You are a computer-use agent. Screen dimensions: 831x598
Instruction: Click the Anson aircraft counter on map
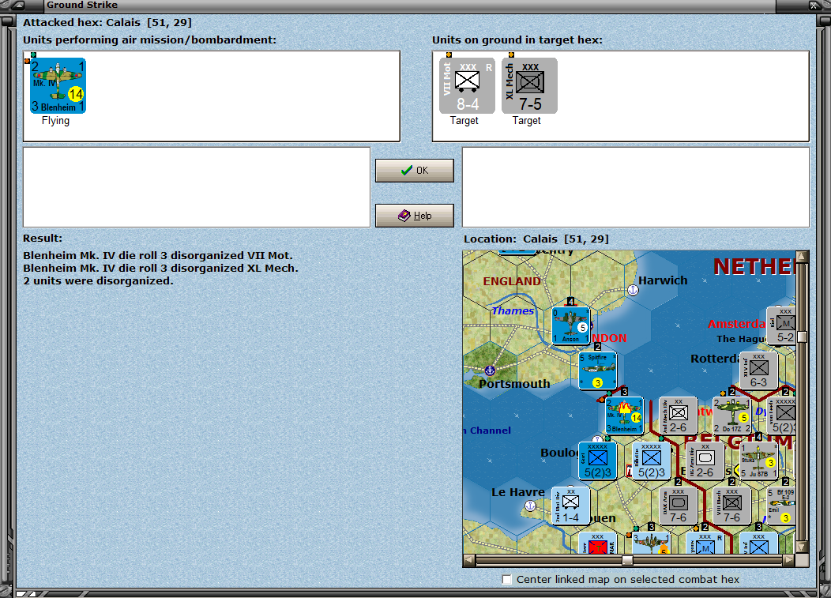click(x=571, y=325)
